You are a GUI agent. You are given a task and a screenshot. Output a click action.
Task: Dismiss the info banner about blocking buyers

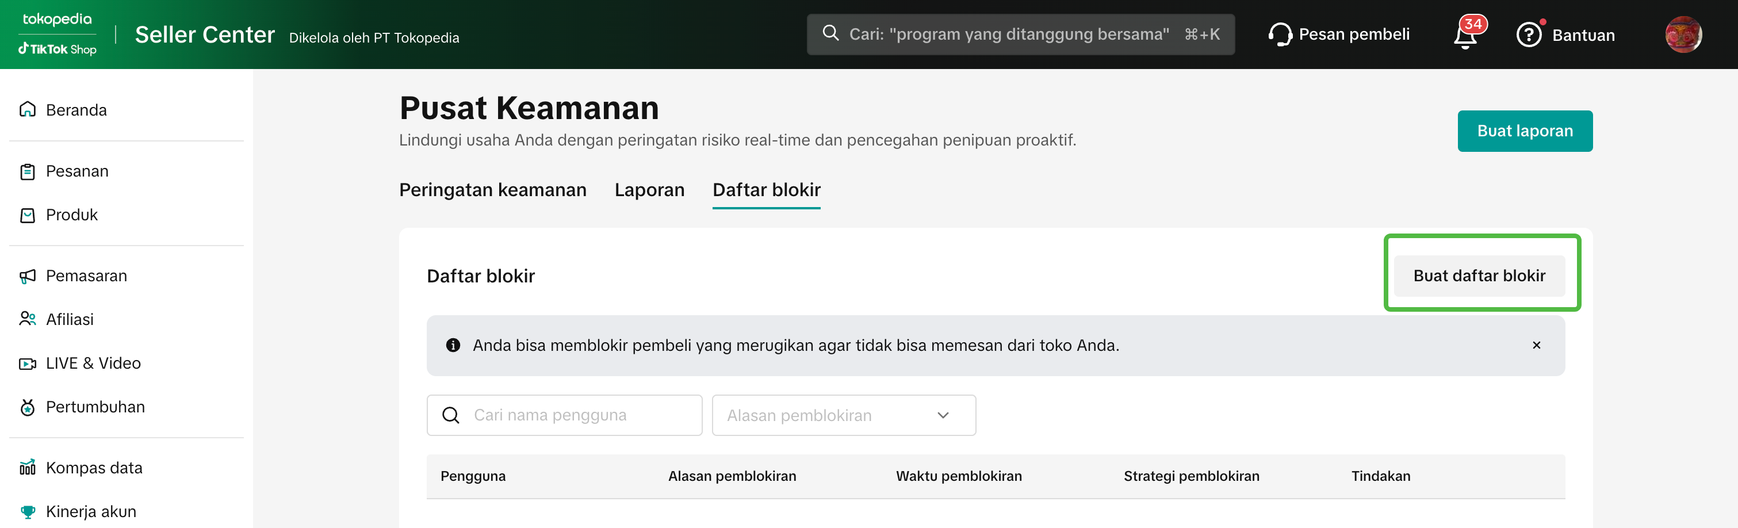coord(1536,345)
